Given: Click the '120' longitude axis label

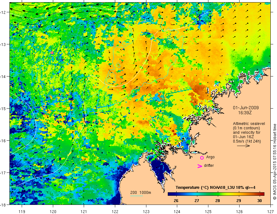Looking at the screenshot, I should 53,211.
